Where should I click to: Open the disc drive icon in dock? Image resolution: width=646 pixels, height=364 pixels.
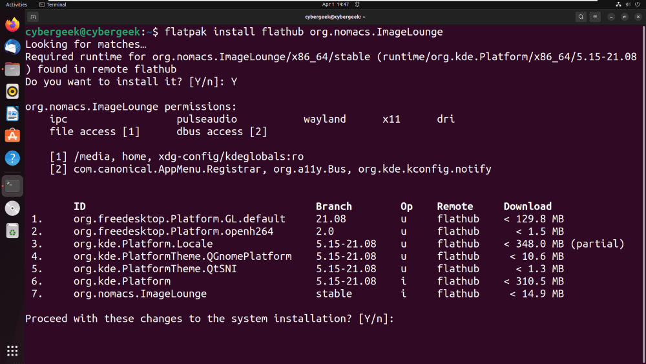[x=12, y=208]
